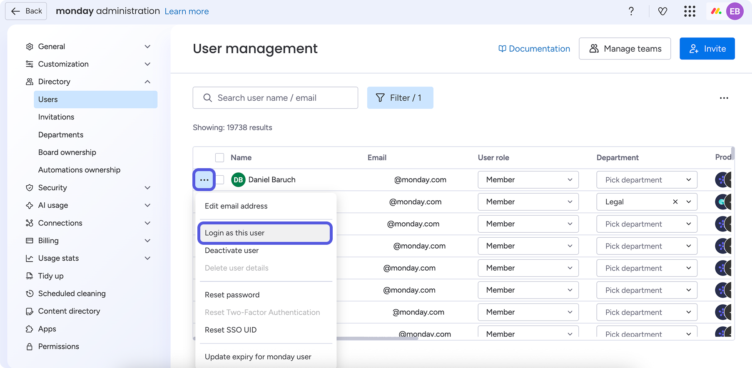
Task: Select Login as this user
Action: [x=265, y=233]
